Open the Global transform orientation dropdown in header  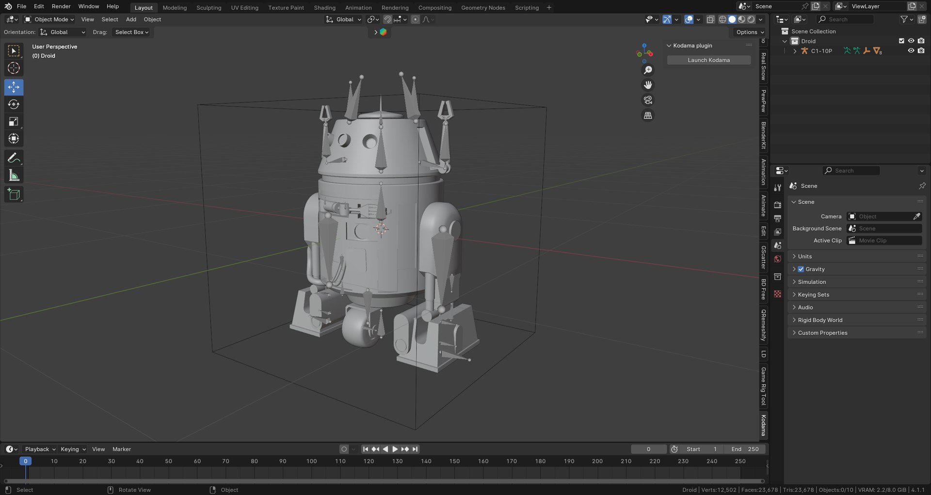coord(344,19)
